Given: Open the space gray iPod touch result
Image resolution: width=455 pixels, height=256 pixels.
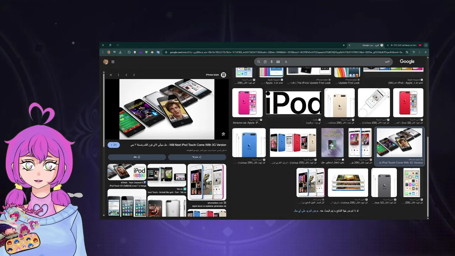Looking at the screenshot, I should click(x=384, y=183).
